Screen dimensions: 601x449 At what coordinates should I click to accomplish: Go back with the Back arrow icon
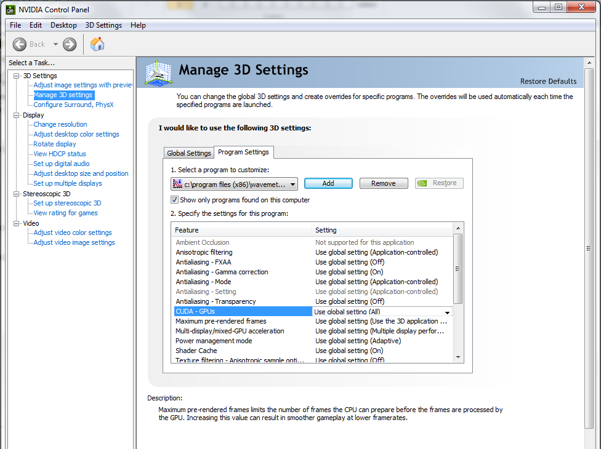[x=20, y=44]
